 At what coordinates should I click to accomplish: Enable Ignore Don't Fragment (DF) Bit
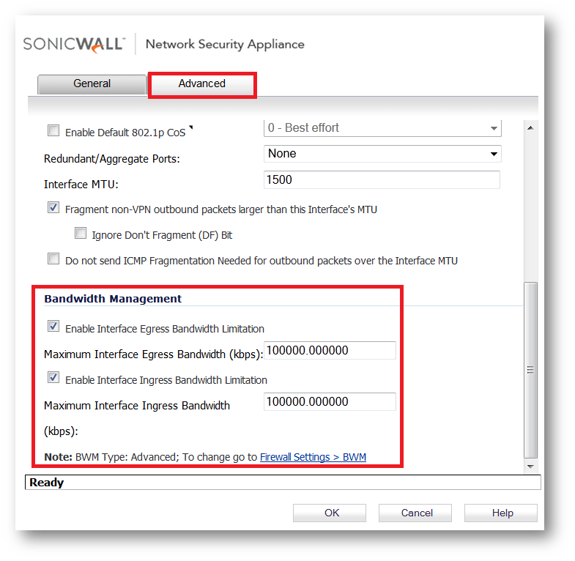(81, 234)
